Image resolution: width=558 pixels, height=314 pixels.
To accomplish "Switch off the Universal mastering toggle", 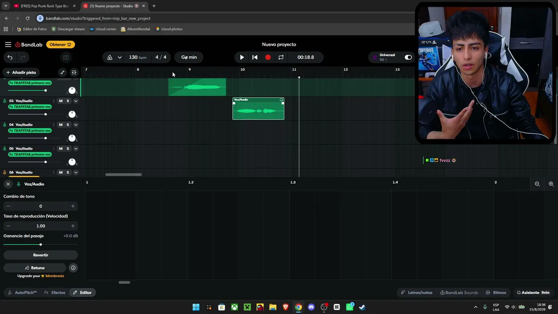I will point(408,57).
